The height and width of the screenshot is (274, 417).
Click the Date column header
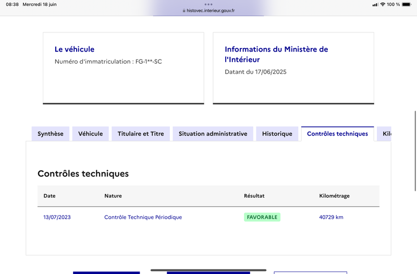click(x=50, y=196)
